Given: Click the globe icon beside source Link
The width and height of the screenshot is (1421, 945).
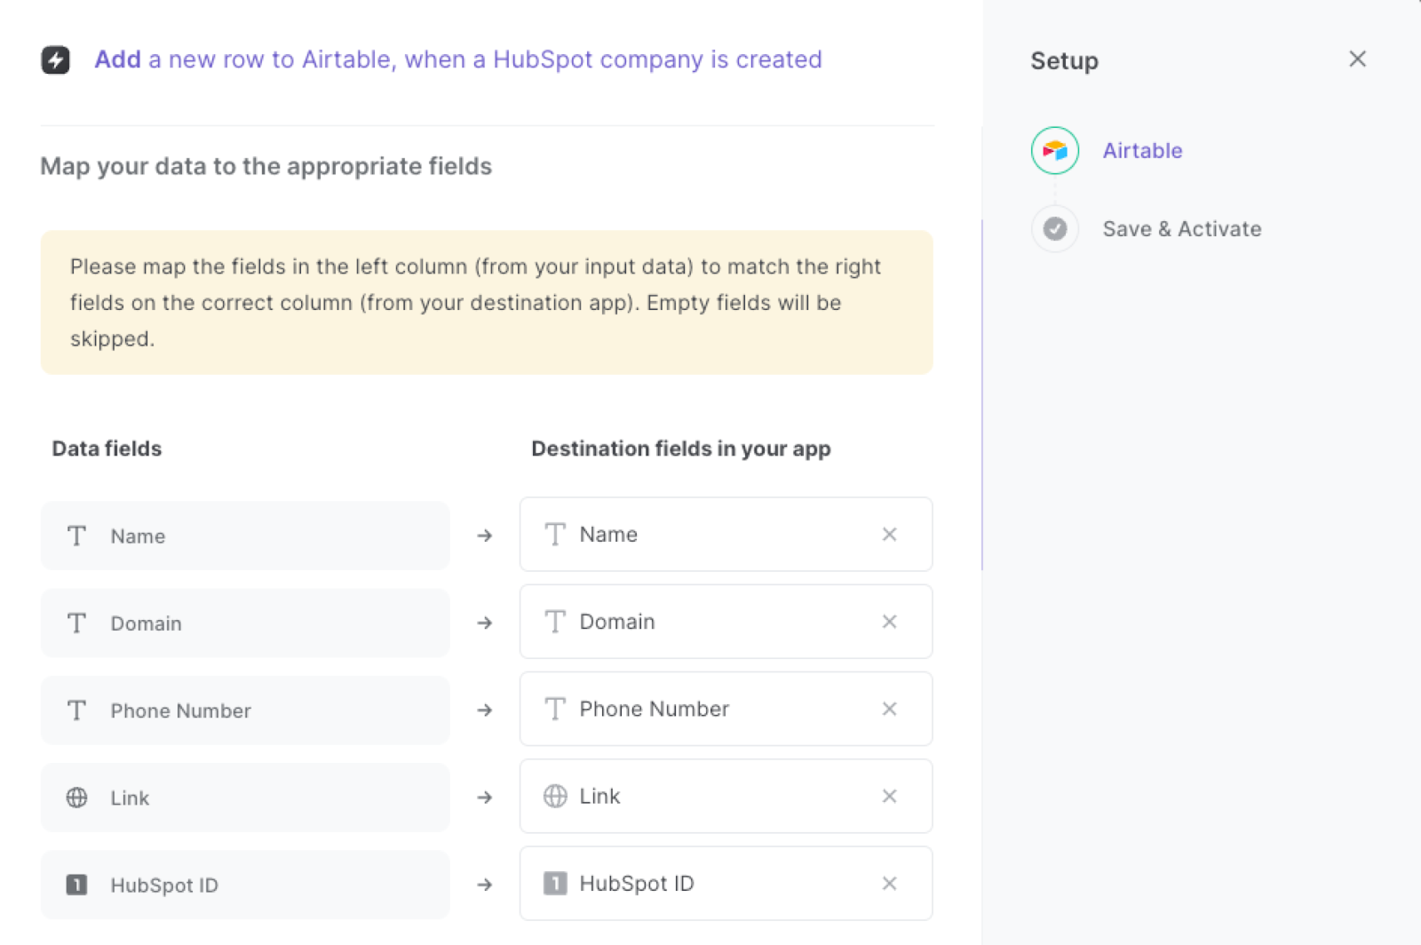Looking at the screenshot, I should [77, 798].
